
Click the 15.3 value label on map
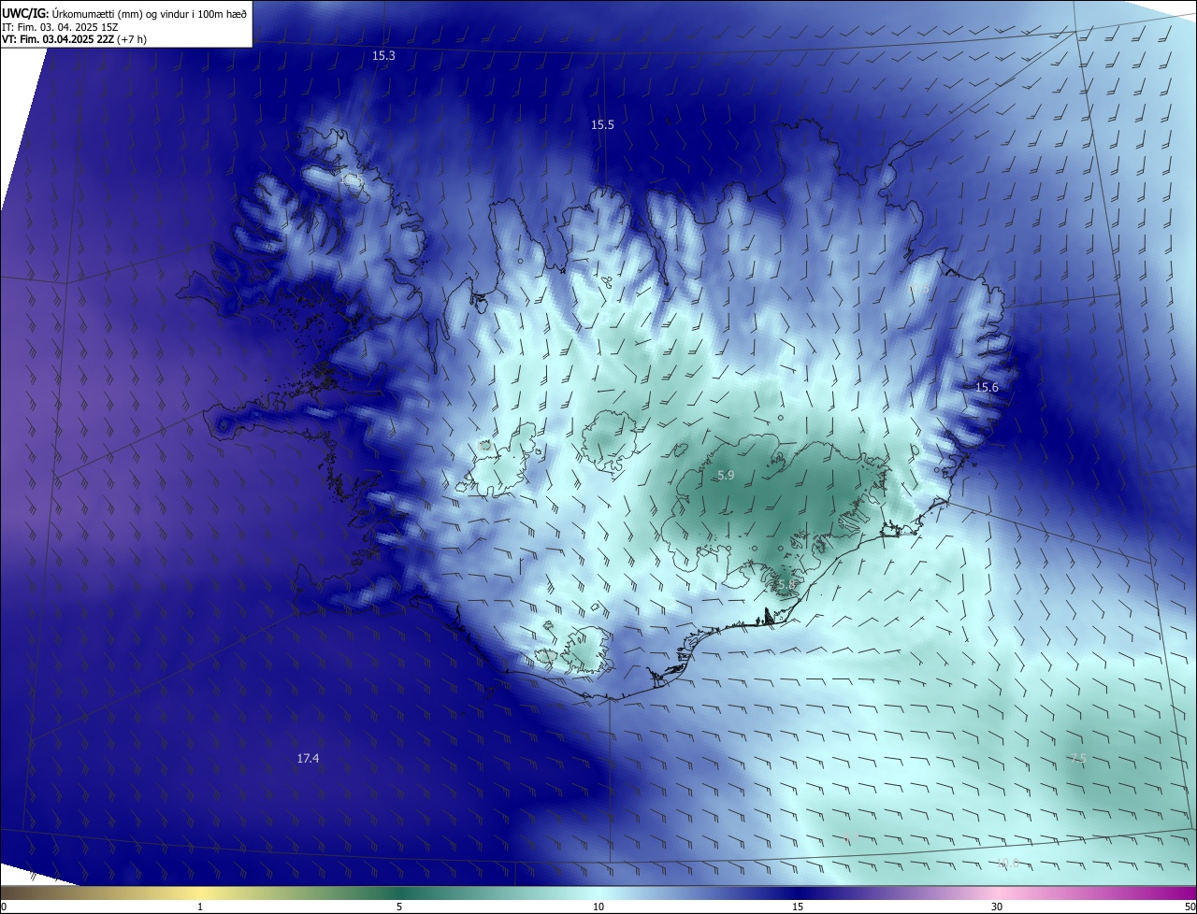[x=383, y=56]
